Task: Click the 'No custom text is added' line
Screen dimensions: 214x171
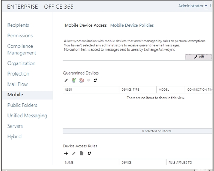Action: pyautogui.click(x=119, y=49)
